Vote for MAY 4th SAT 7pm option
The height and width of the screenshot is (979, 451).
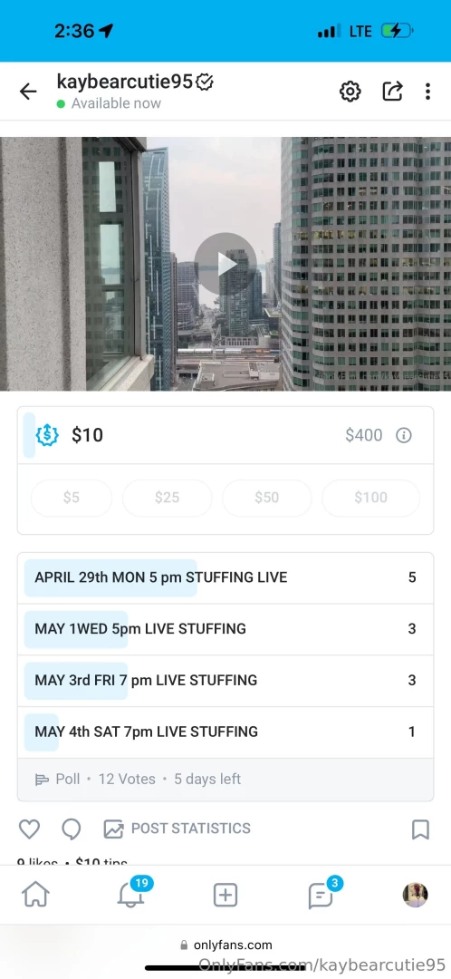click(225, 732)
